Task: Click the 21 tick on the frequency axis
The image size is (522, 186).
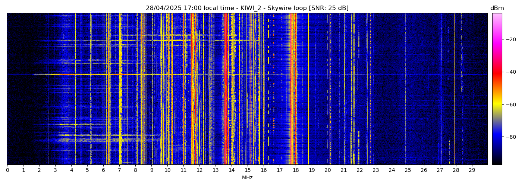Action: (343, 170)
